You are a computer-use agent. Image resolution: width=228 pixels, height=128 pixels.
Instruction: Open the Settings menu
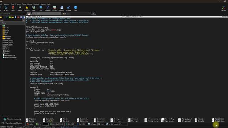click(36, 4)
